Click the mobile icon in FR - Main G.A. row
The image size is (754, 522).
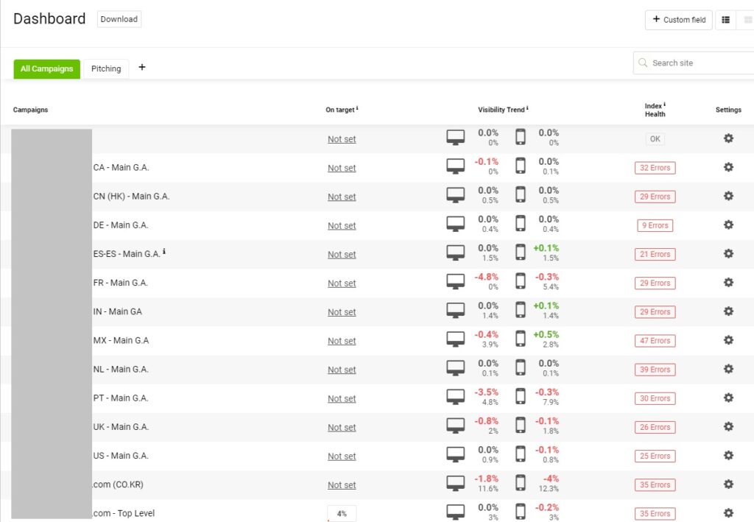[521, 281]
